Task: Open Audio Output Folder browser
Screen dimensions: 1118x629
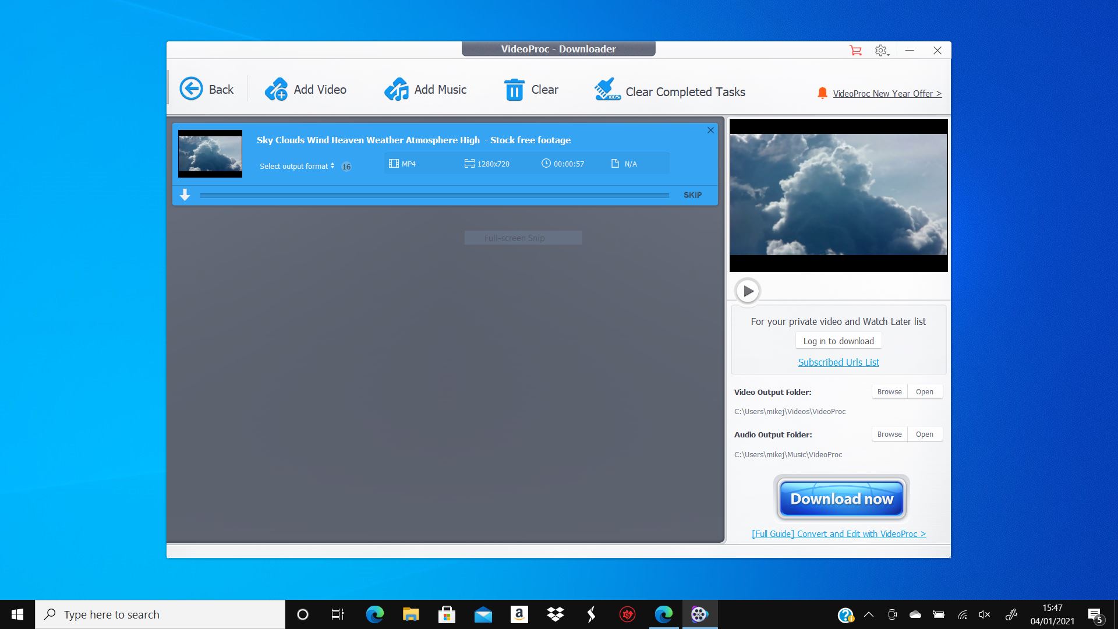Action: (x=889, y=434)
